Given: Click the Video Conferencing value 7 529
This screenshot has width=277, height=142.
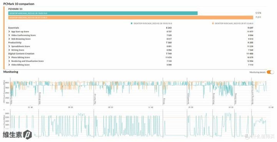Looking at the screenshot, I should [169, 35].
